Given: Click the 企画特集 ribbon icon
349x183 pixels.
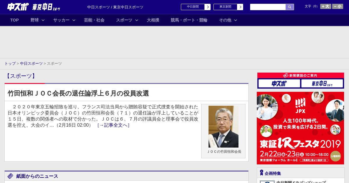Looking at the screenshot, I should [261, 173].
